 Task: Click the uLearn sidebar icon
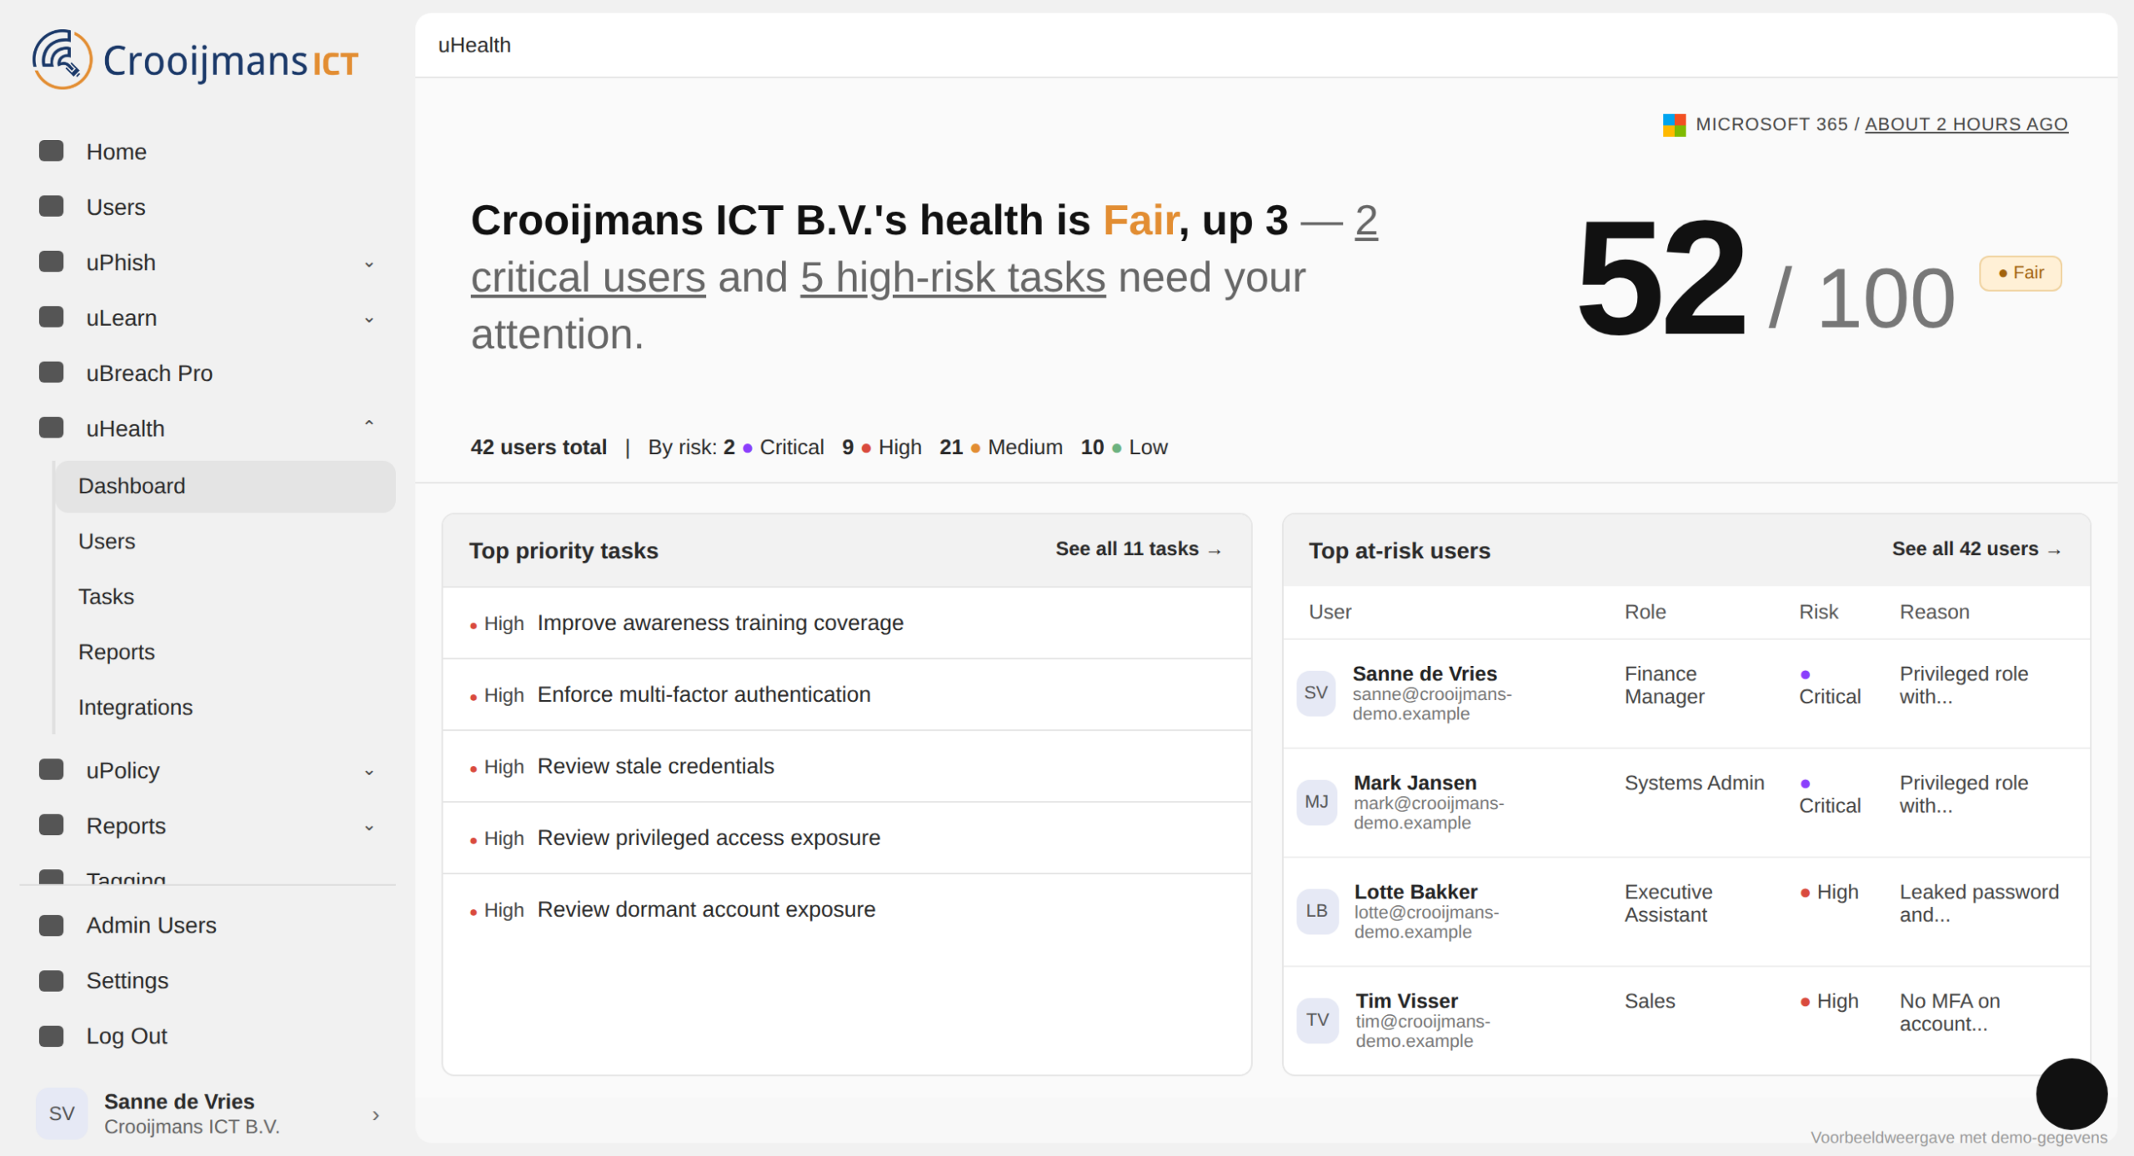coord(52,317)
